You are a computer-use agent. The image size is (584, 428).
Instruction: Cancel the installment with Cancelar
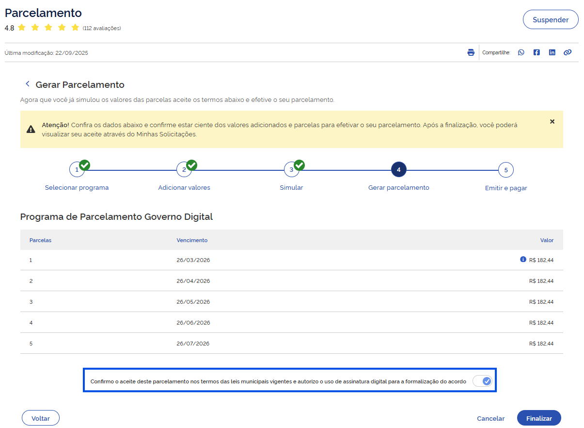pyautogui.click(x=490, y=418)
